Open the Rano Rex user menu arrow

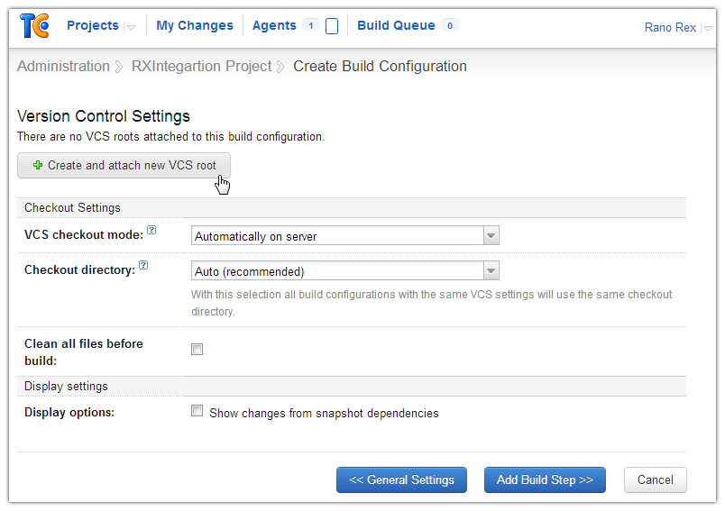click(x=708, y=28)
